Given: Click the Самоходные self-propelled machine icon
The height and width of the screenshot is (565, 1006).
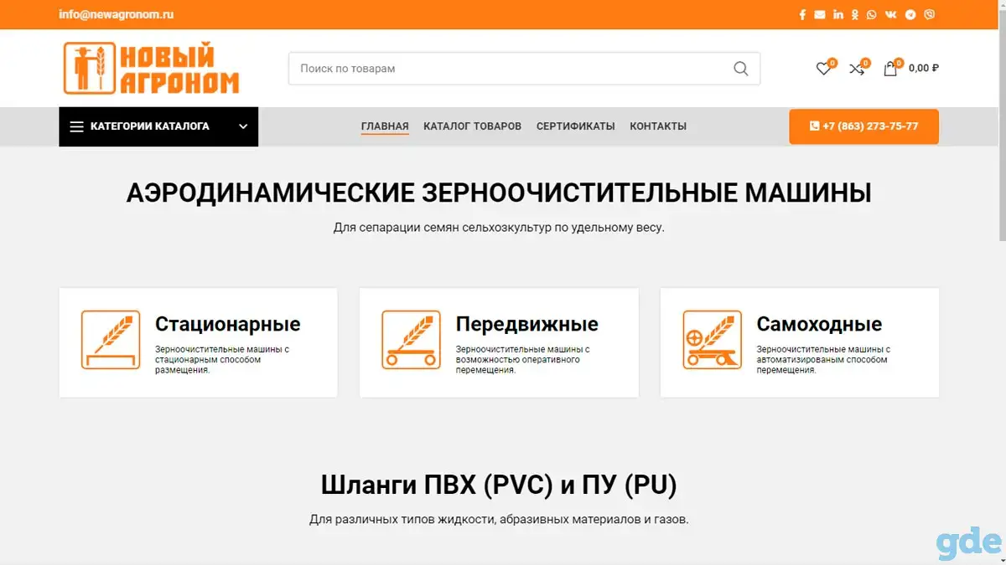Looking at the screenshot, I should tap(713, 340).
